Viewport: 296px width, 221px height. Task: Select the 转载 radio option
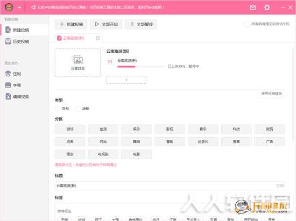point(77,109)
